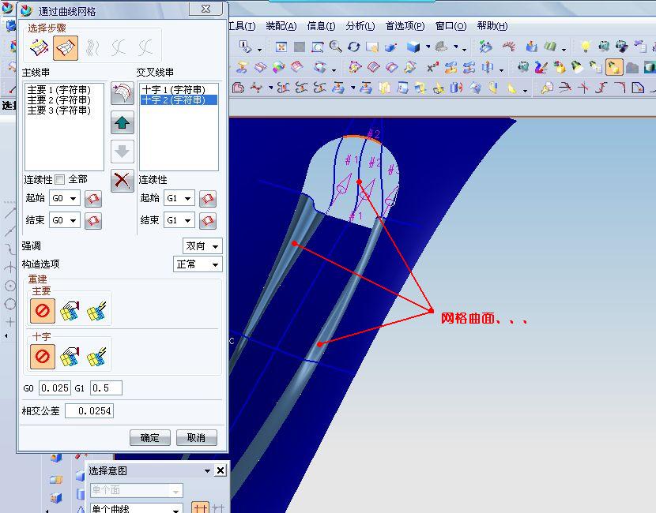Select 十字 2 (字符串) in cross list
This screenshot has width=656, height=513.
pyautogui.click(x=179, y=100)
